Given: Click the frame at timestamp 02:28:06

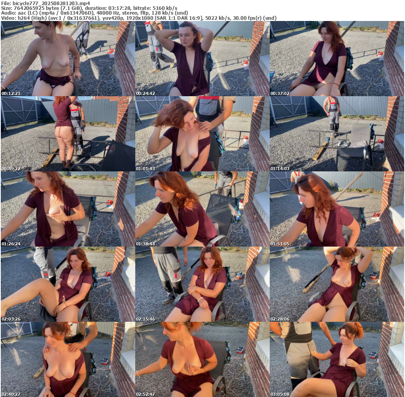Looking at the screenshot, I should point(337,284).
